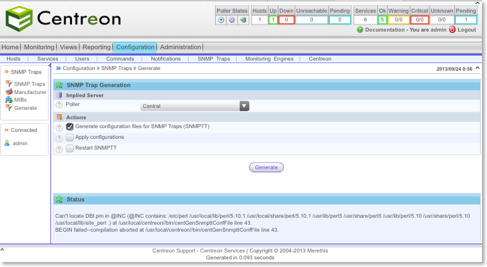Screen dimensions: 487x267
Task: Uncheck Generate configuration files for SNMP Traps
Action: [x=70, y=127]
